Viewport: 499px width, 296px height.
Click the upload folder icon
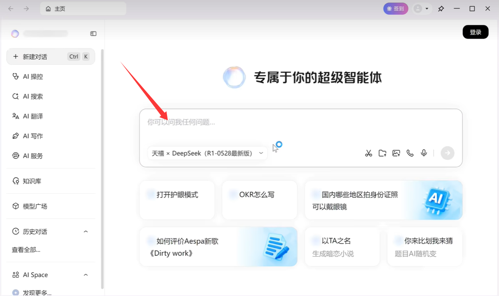coord(382,153)
